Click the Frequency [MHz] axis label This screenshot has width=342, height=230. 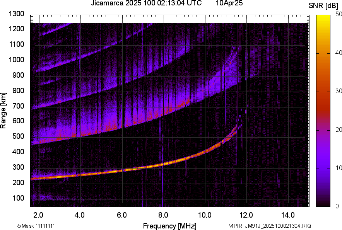169,226
